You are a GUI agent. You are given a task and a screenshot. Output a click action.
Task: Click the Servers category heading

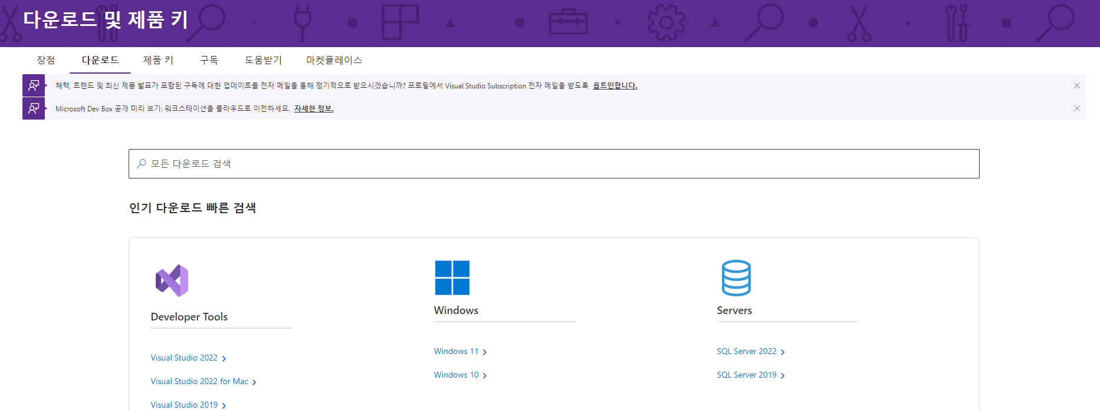[x=734, y=310]
